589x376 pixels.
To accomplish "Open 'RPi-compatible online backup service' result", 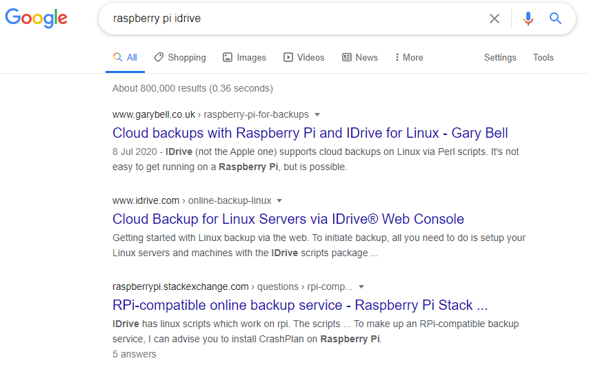I will (x=300, y=305).
